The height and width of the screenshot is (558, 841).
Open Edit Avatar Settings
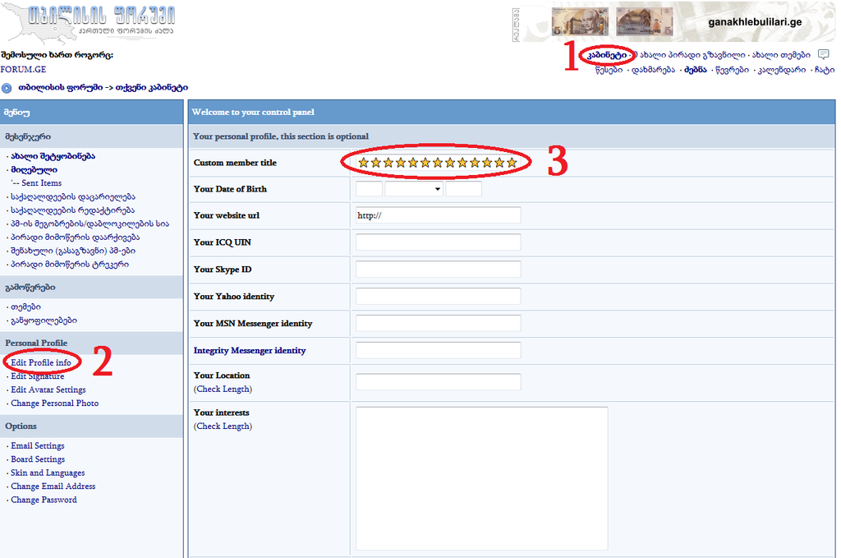point(48,390)
